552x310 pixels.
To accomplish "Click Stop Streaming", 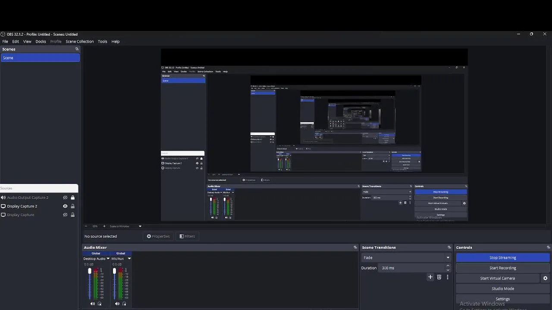I will 503,257.
